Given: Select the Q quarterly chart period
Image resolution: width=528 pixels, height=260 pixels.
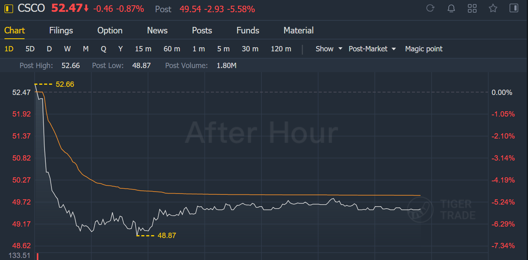Looking at the screenshot, I should click(x=103, y=49).
